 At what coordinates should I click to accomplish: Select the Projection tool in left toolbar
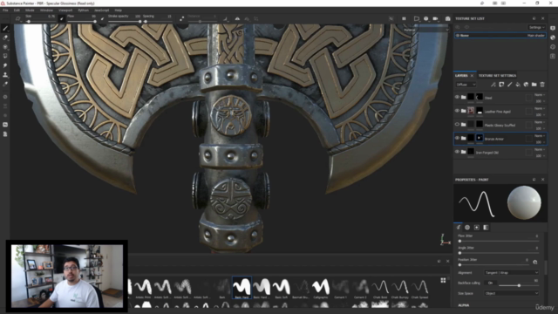[5, 46]
